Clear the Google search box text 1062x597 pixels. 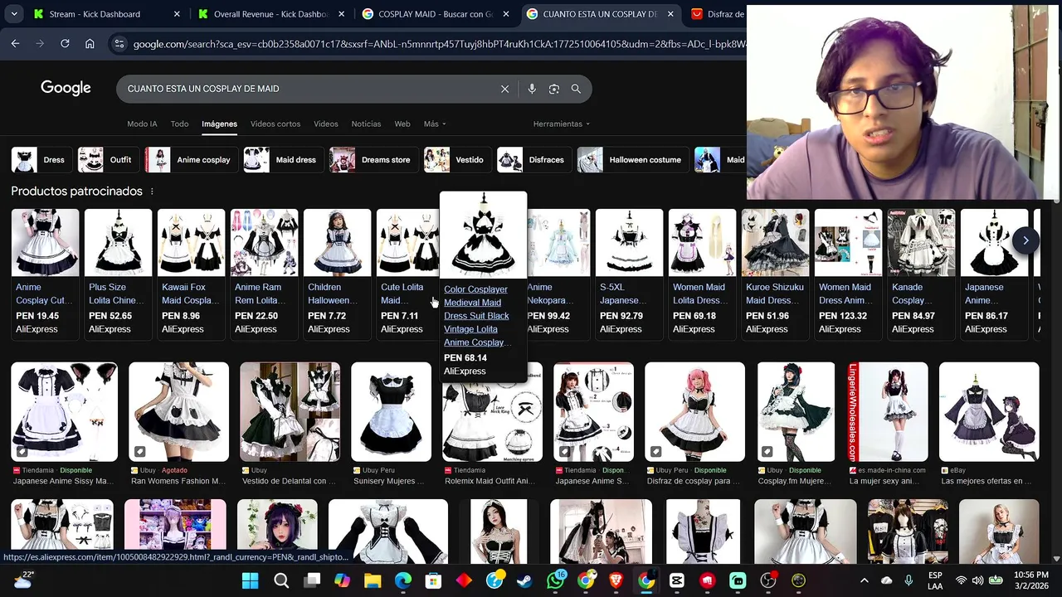tap(504, 89)
